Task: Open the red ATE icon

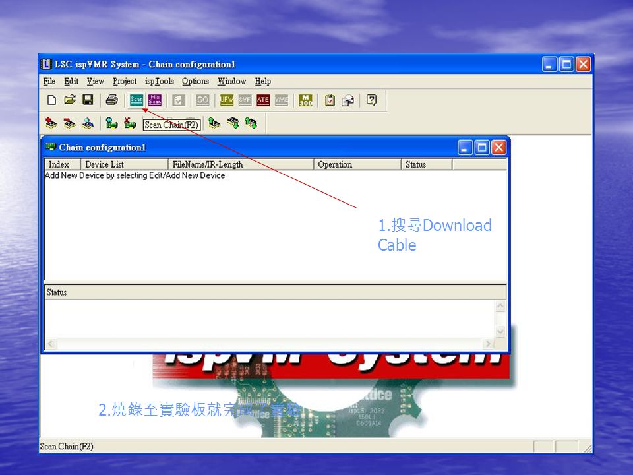Action: pyautogui.click(x=263, y=100)
